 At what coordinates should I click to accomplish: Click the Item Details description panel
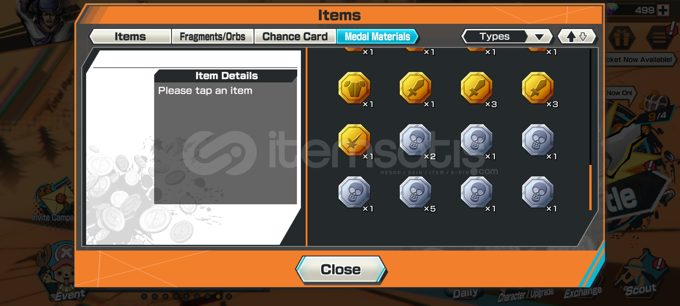(x=226, y=143)
